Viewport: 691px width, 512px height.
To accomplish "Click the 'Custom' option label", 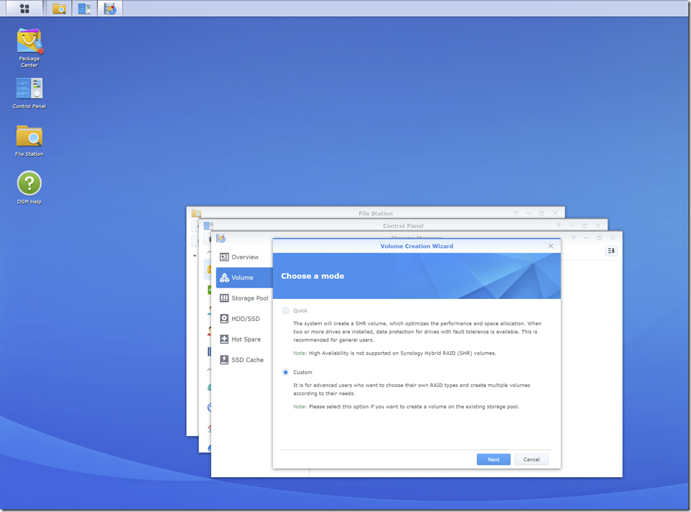I will (302, 372).
